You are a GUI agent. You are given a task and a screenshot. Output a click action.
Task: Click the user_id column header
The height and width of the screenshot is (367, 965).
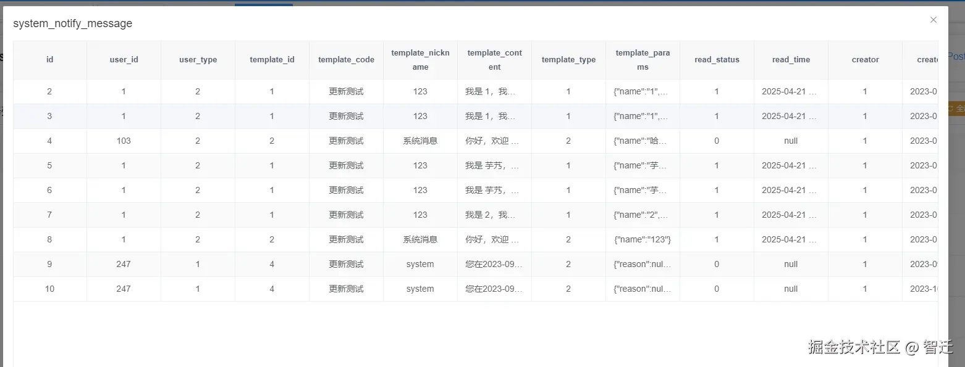(124, 60)
